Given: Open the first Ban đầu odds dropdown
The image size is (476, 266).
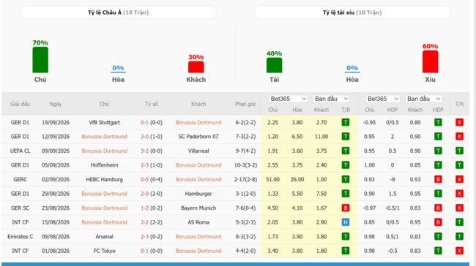Looking at the screenshot, I should 331,99.
